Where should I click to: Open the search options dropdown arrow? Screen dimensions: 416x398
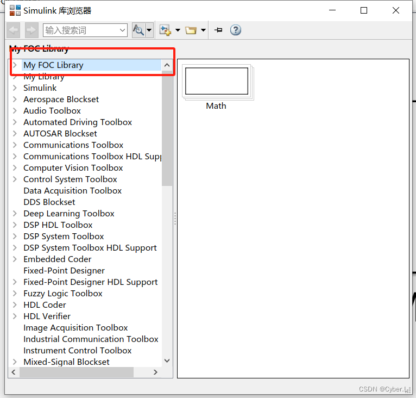(x=149, y=30)
